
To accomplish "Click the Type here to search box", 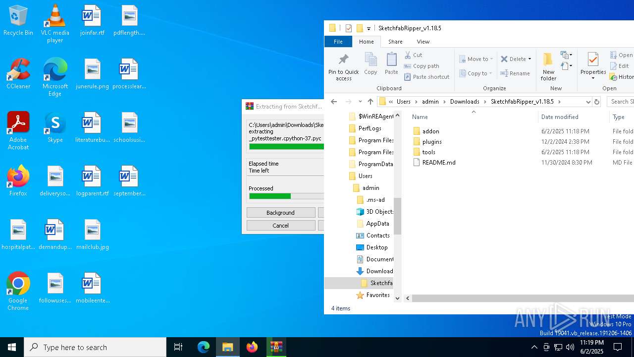I will [x=95, y=347].
